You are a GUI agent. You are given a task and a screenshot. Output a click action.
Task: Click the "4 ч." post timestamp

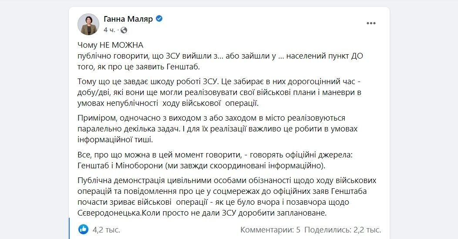109,30
